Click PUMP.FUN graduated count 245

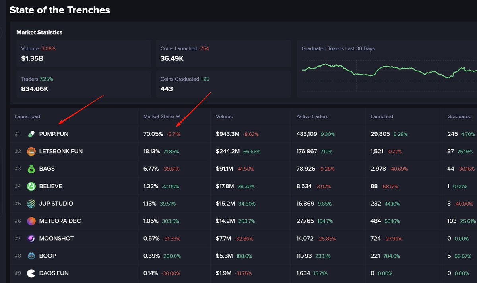(453, 134)
